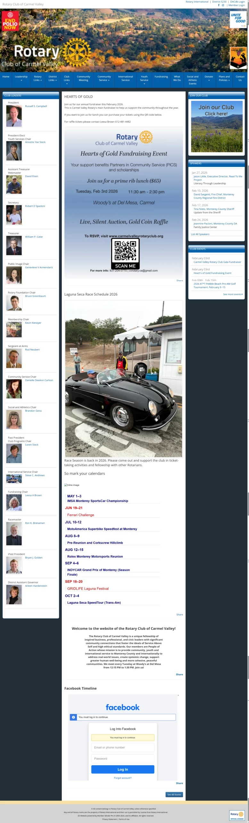Click the See more events link
The width and height of the screenshot is (249, 823).
click(233, 294)
